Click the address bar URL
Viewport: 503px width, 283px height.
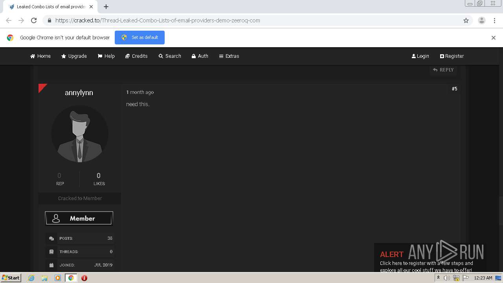pos(158,20)
